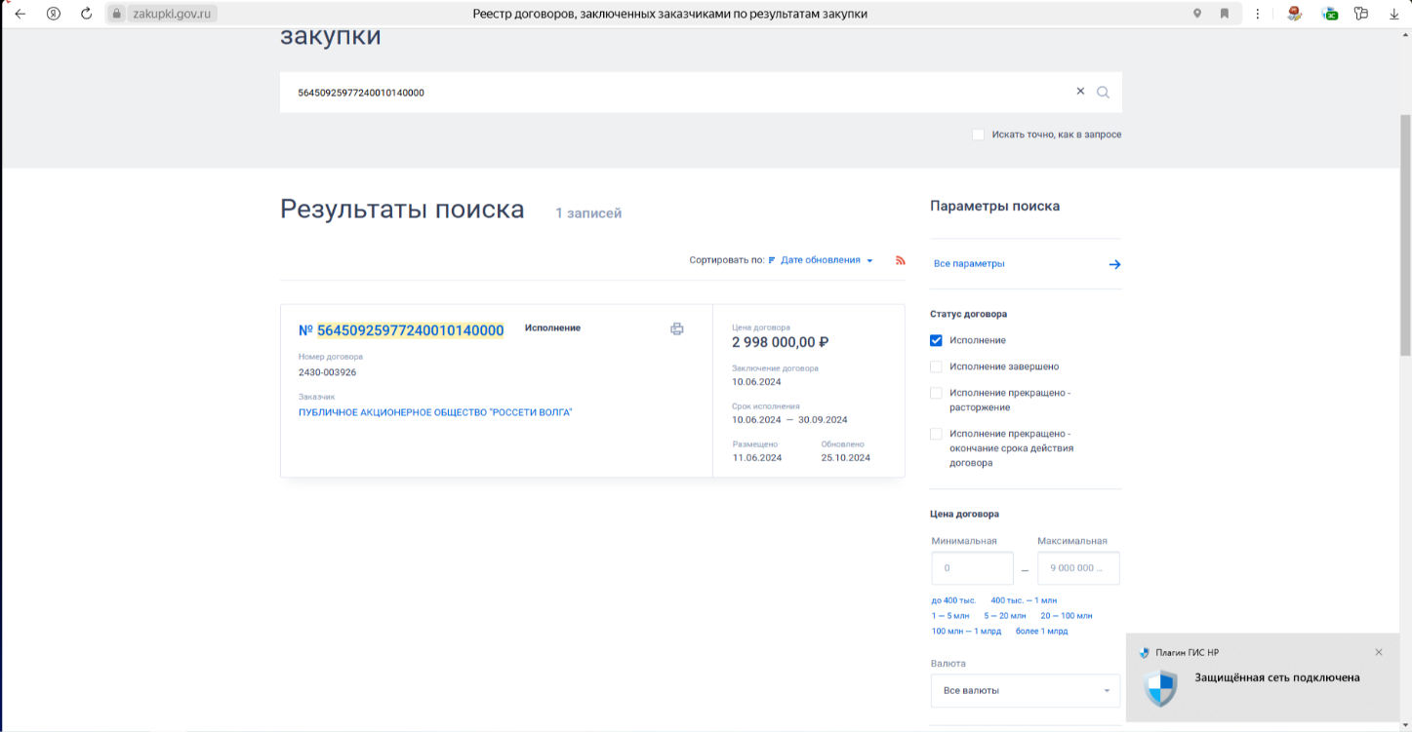This screenshot has height=732, width=1412.
Task: Click the sort direction icon near Дата обновления
Action: pos(772,260)
